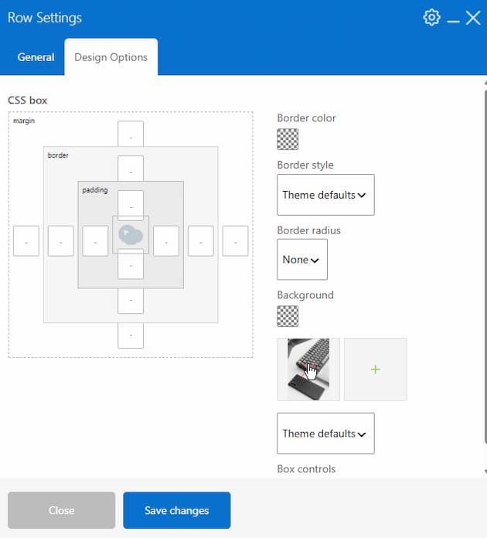
Task: Close the Row Settings panel with X
Action: tap(473, 18)
